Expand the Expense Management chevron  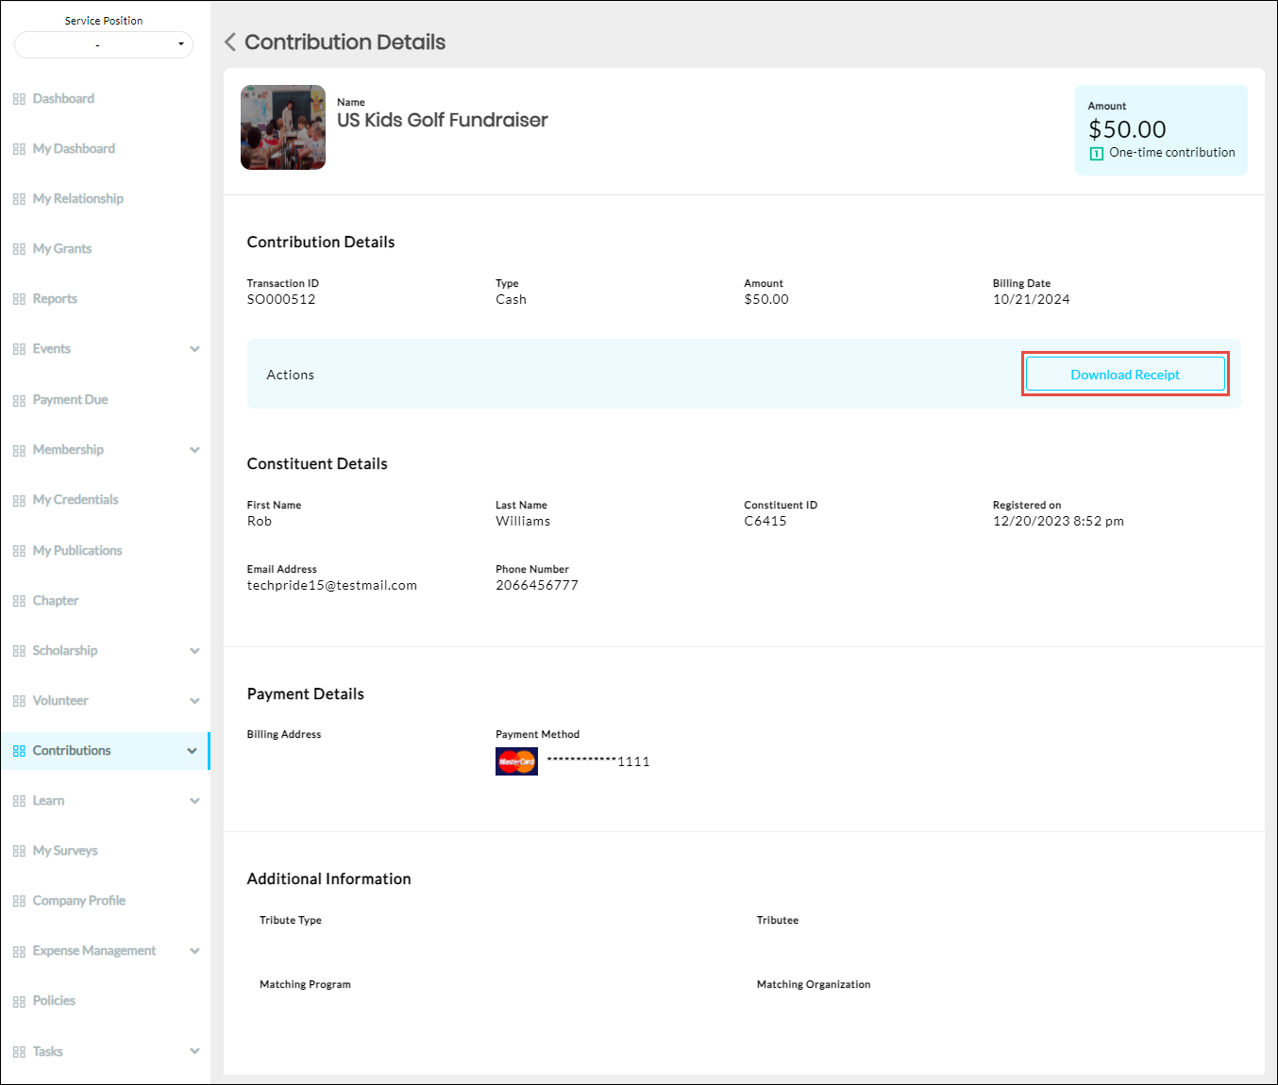click(x=194, y=951)
